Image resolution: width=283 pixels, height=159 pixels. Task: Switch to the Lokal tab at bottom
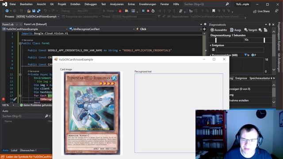(14, 150)
